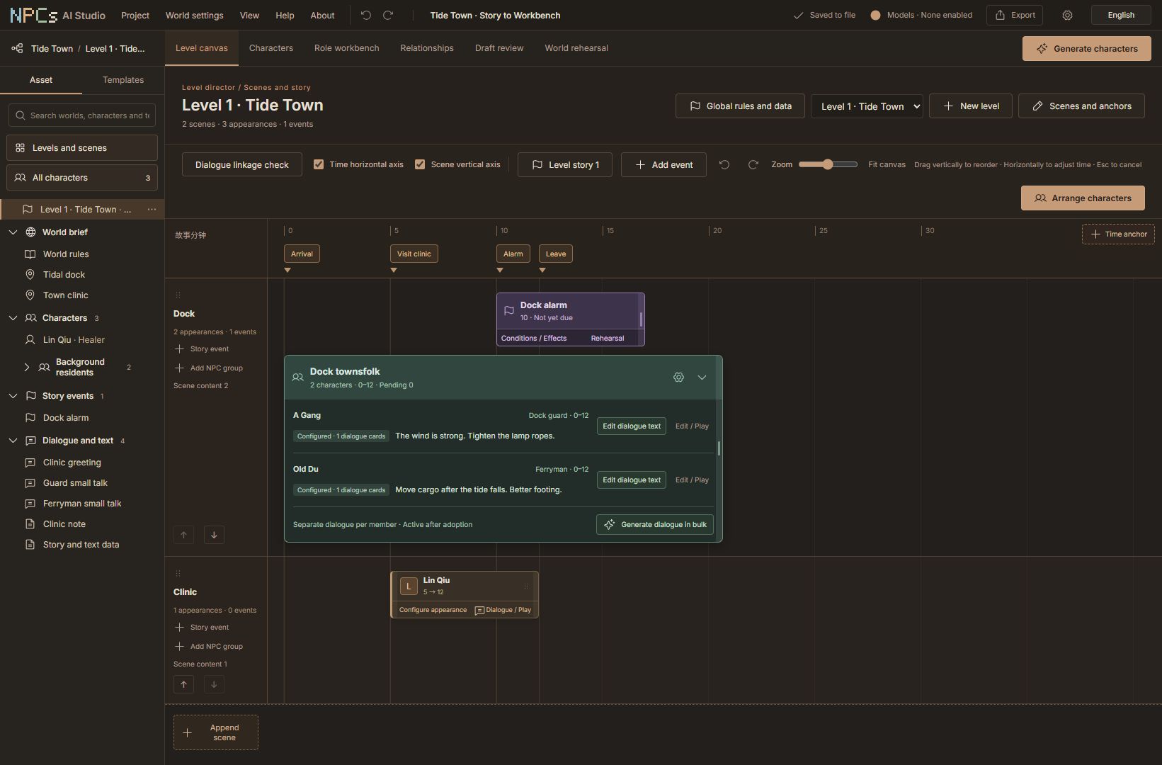Click the Generate characters button
Image resolution: width=1162 pixels, height=765 pixels.
[x=1087, y=49]
